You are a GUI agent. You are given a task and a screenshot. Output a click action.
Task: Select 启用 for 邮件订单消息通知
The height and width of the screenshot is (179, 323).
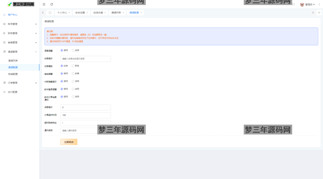click(x=73, y=97)
